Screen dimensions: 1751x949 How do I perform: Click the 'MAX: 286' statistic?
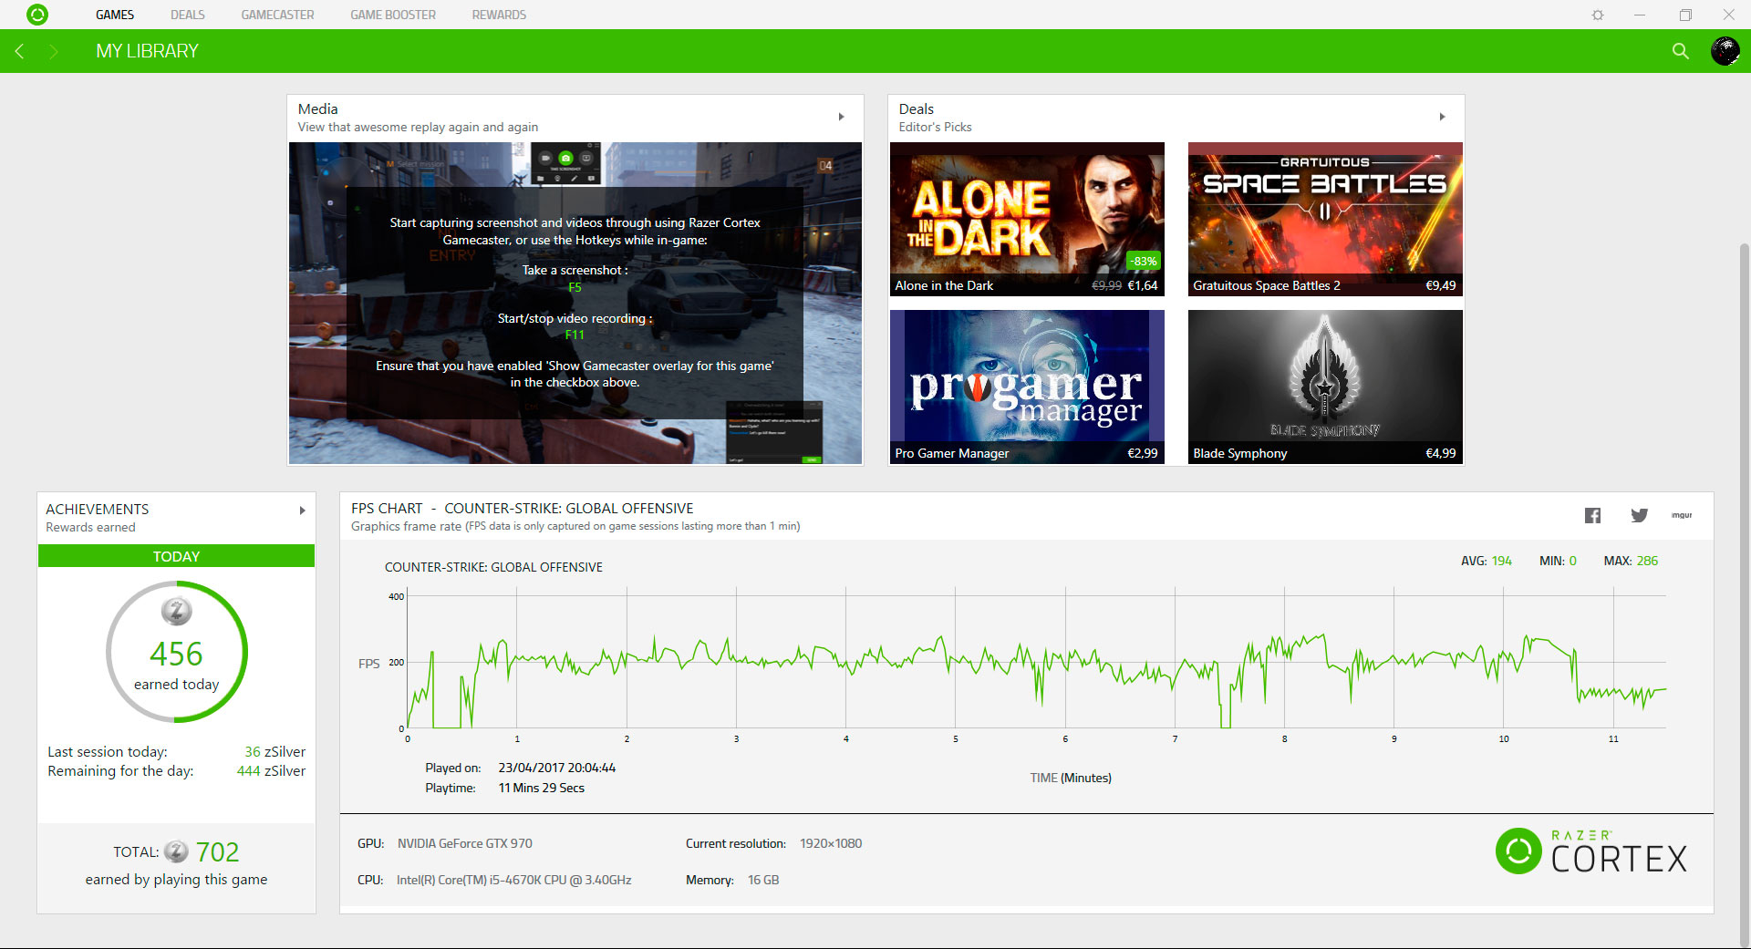point(1631,561)
